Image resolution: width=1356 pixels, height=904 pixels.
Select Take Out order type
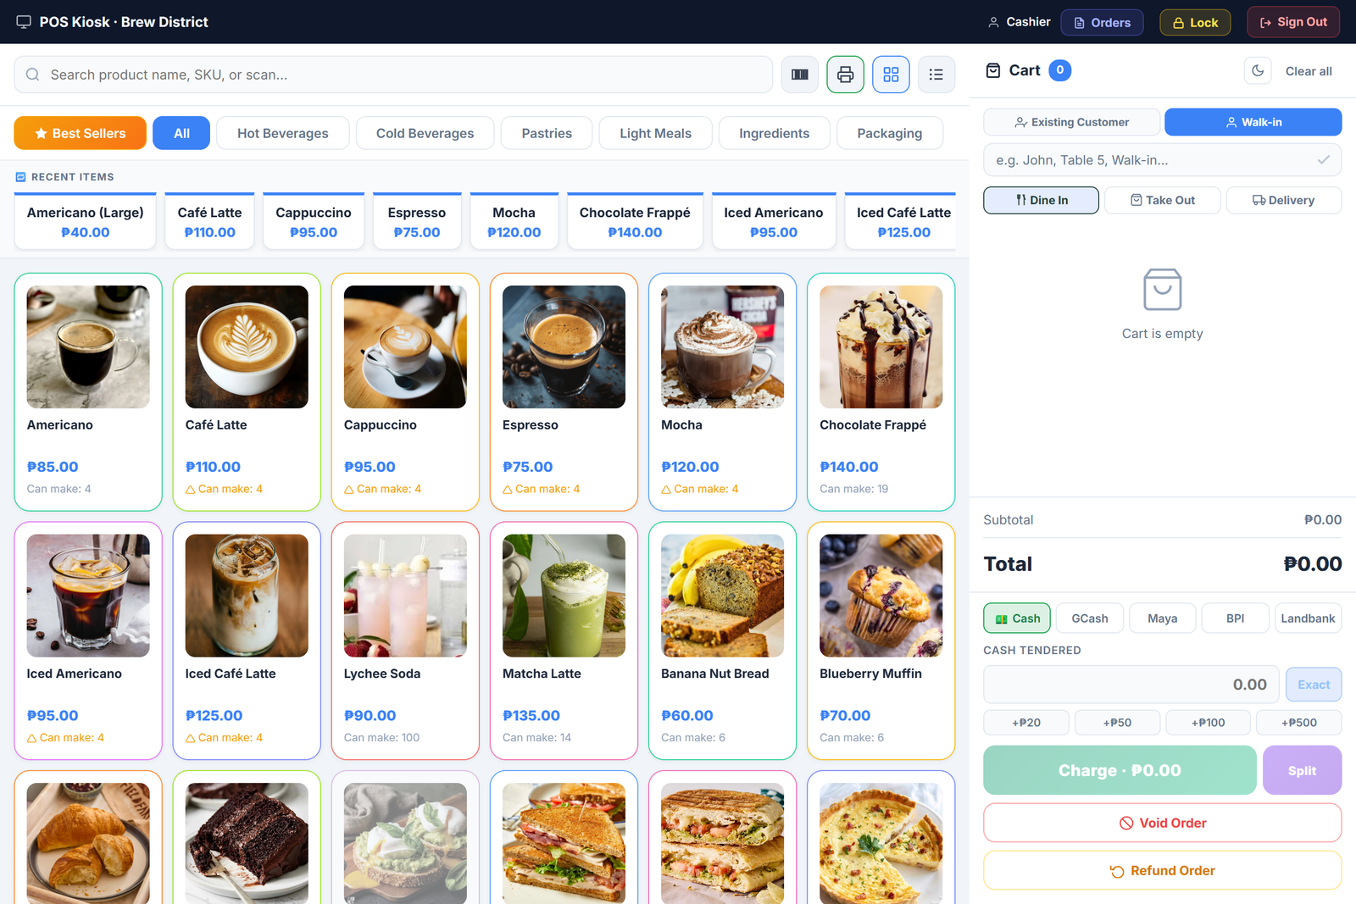pyautogui.click(x=1163, y=200)
